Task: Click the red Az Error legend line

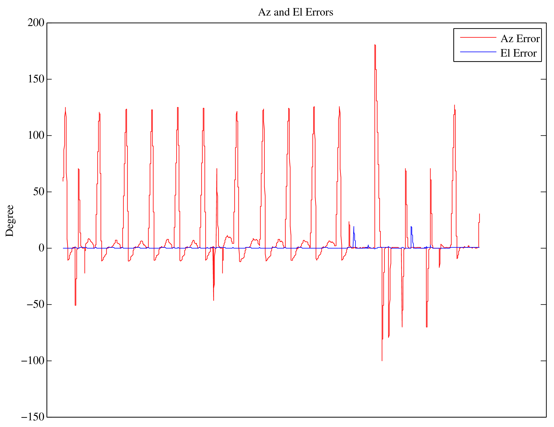Action: click(478, 38)
